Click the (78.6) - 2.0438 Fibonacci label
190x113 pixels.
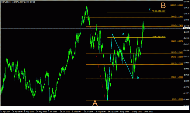[x=177, y=25]
